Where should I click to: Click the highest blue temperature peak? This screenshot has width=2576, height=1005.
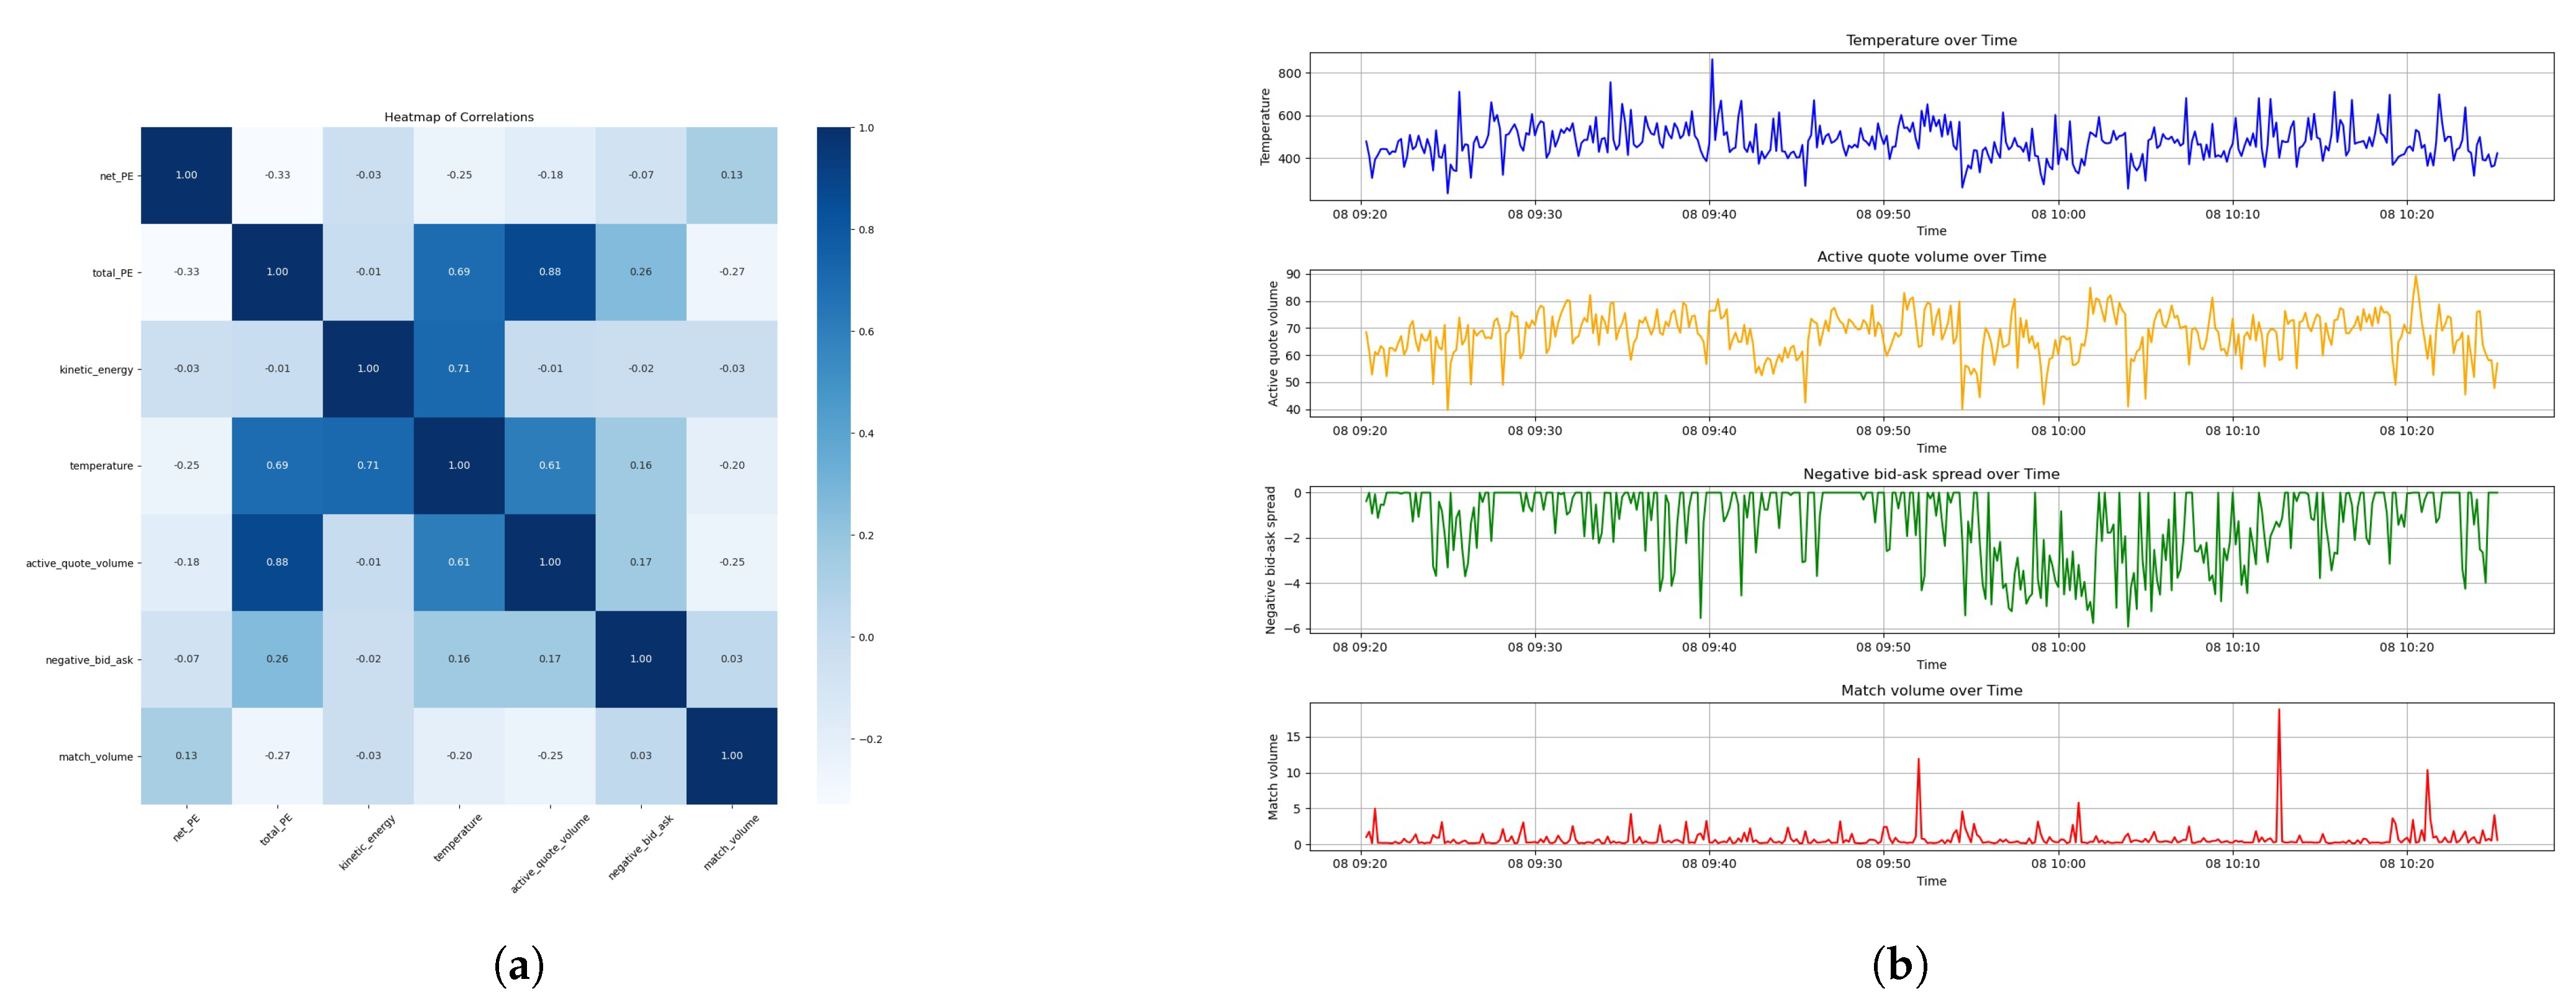pos(1711,61)
